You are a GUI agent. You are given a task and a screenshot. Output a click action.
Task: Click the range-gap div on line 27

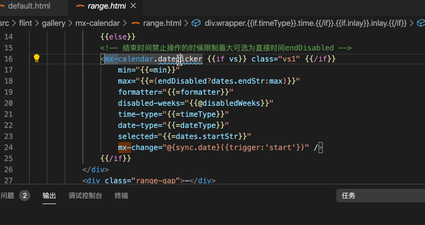(x=149, y=180)
